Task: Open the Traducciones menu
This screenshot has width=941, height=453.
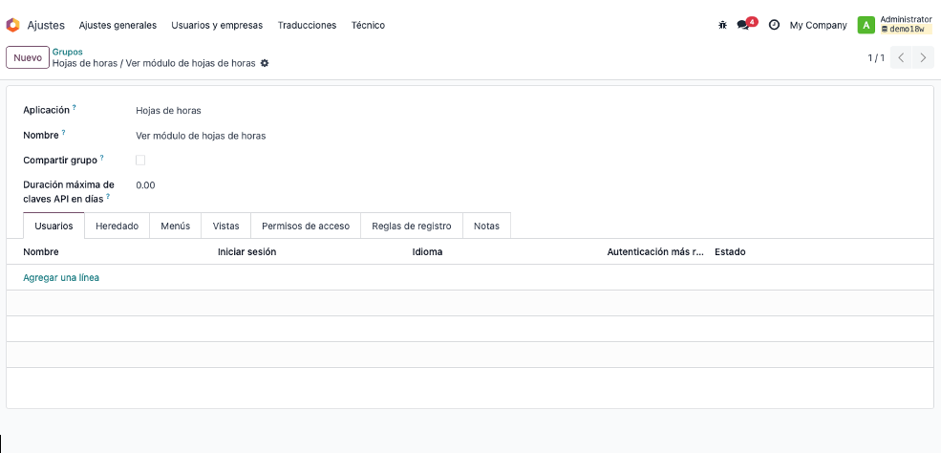Action: pos(307,25)
